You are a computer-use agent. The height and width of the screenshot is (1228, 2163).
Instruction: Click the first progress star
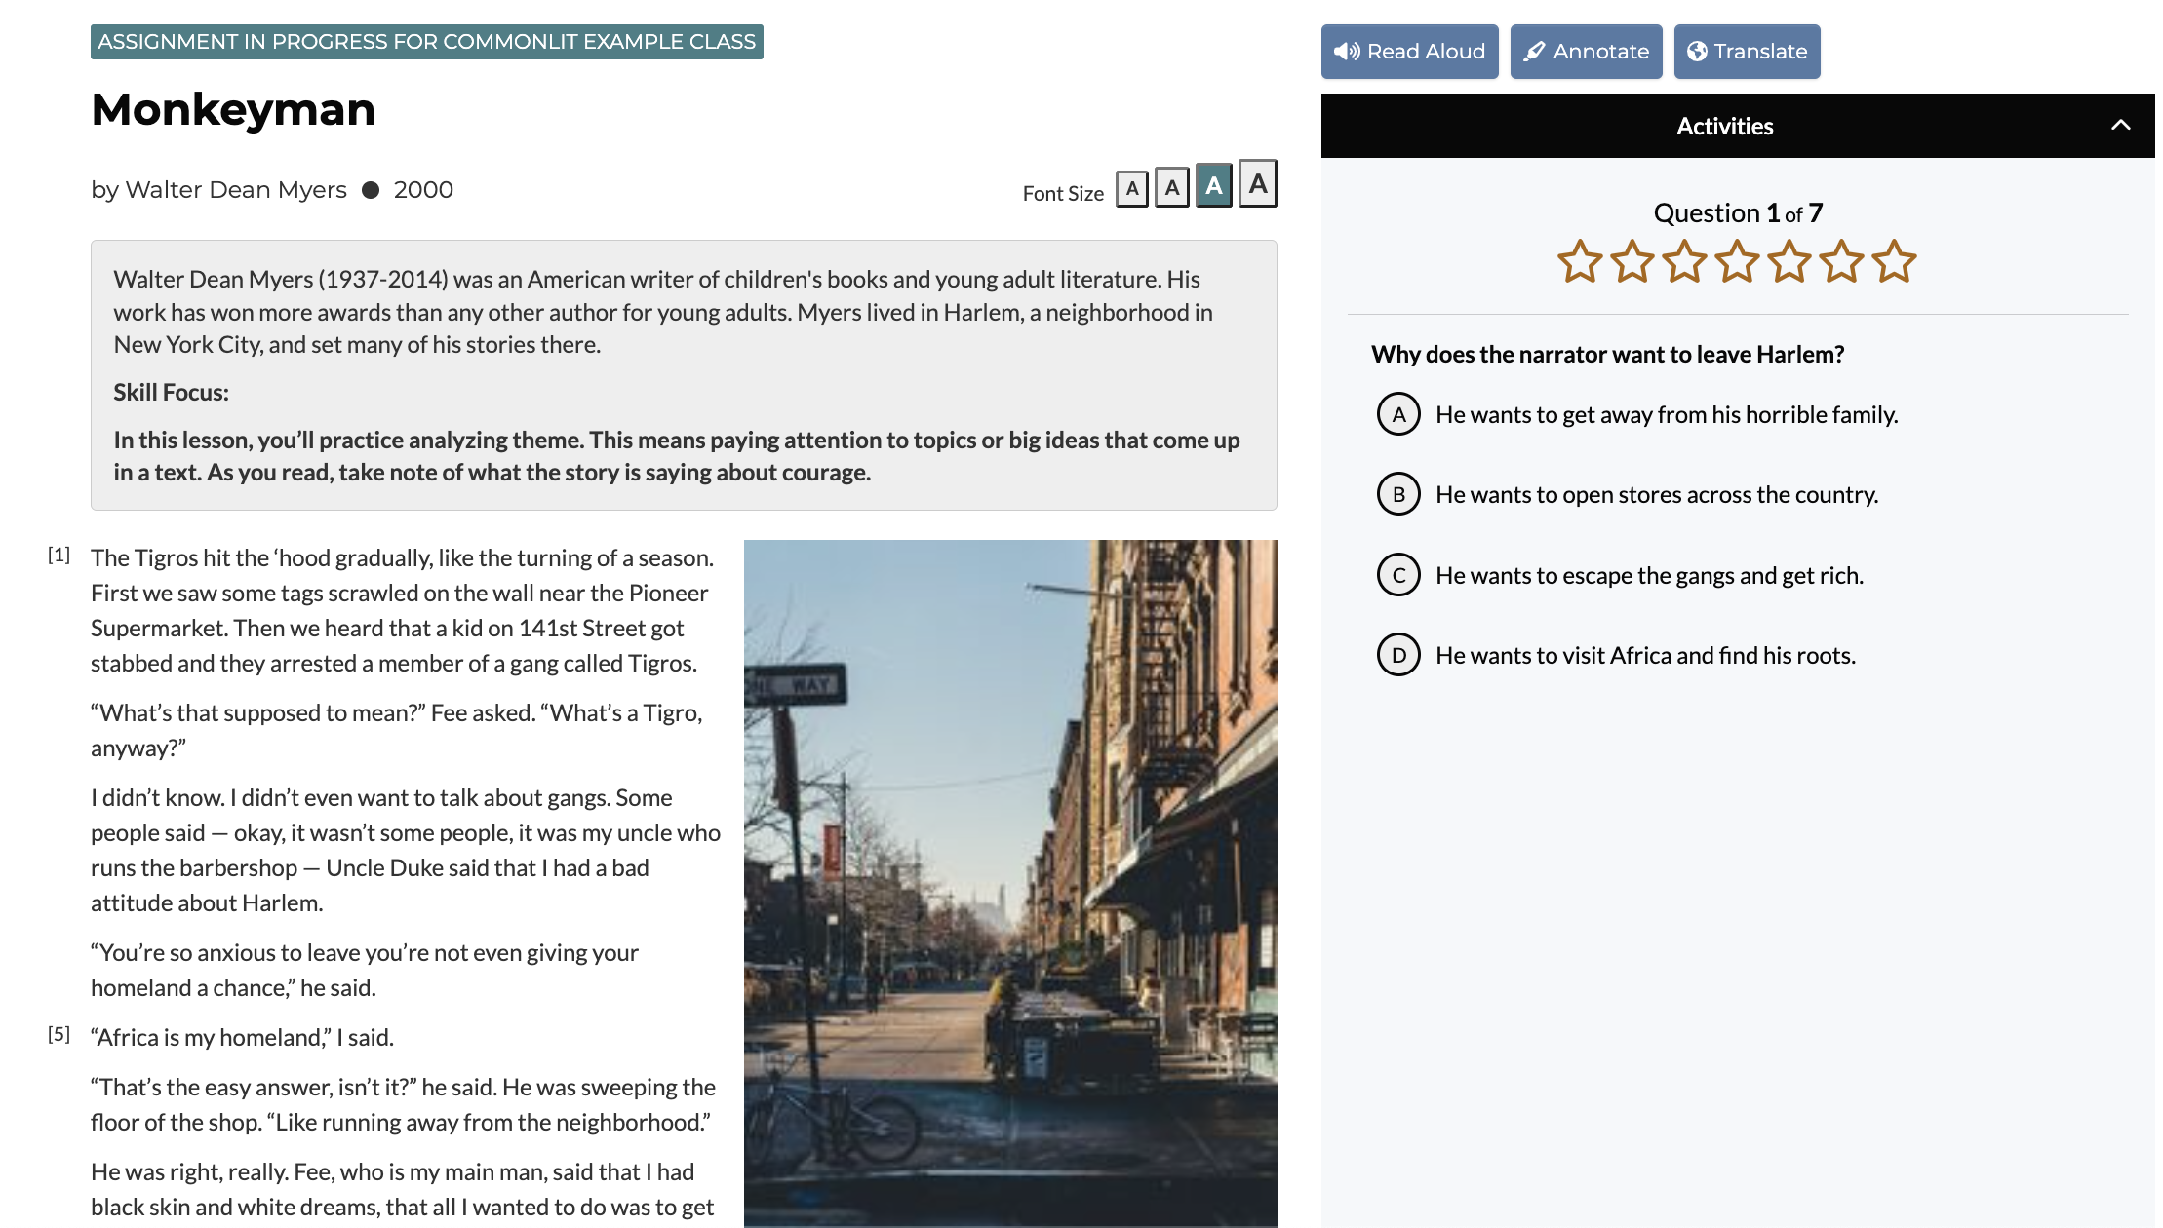point(1580,261)
